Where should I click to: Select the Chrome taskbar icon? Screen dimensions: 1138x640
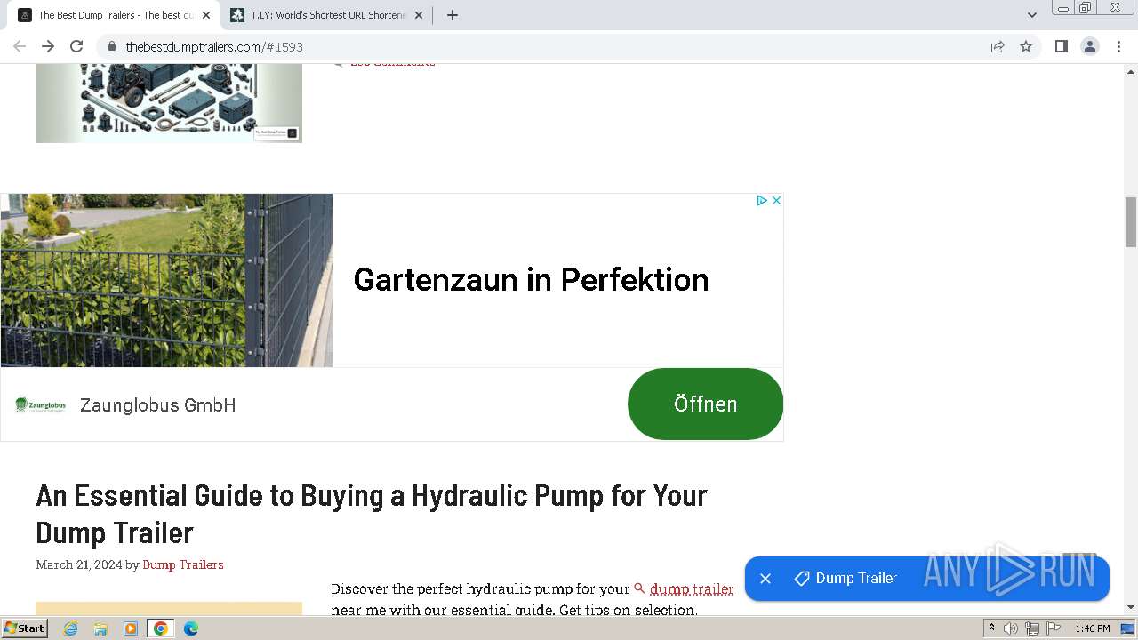pos(161,628)
